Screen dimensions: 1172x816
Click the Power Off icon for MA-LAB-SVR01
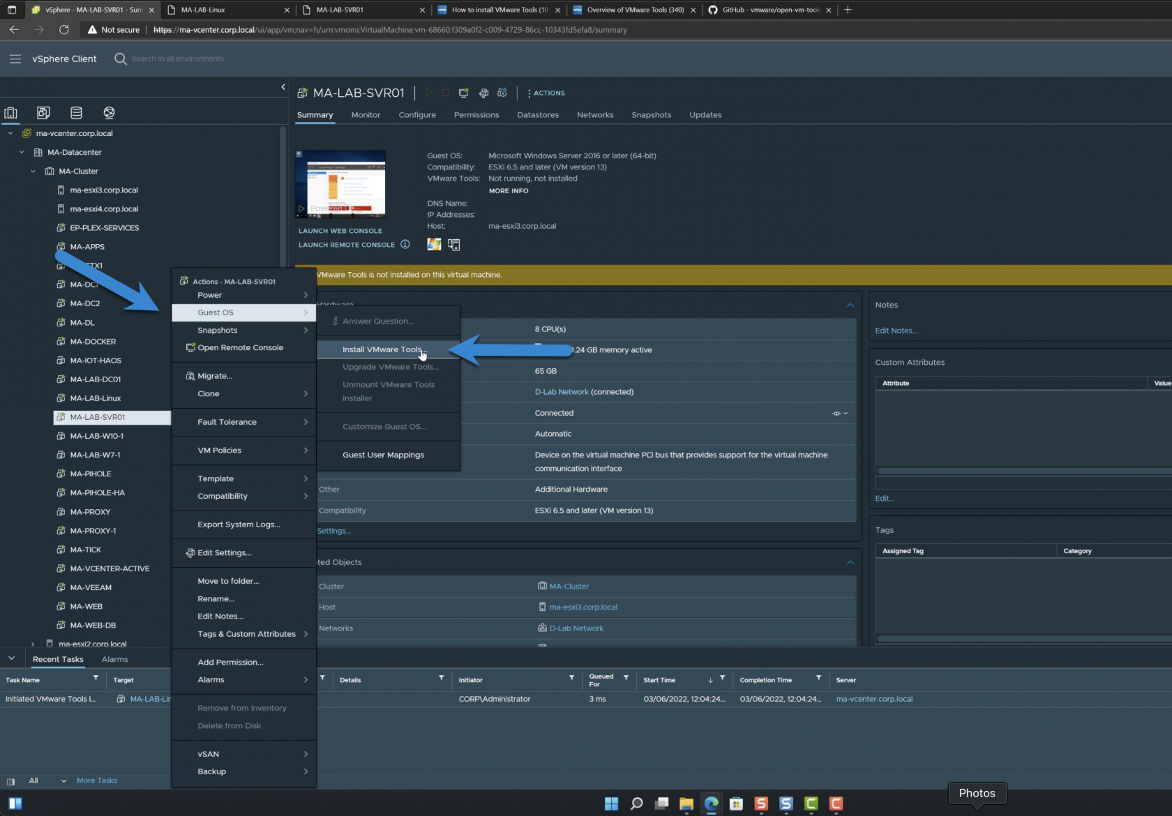coord(446,93)
